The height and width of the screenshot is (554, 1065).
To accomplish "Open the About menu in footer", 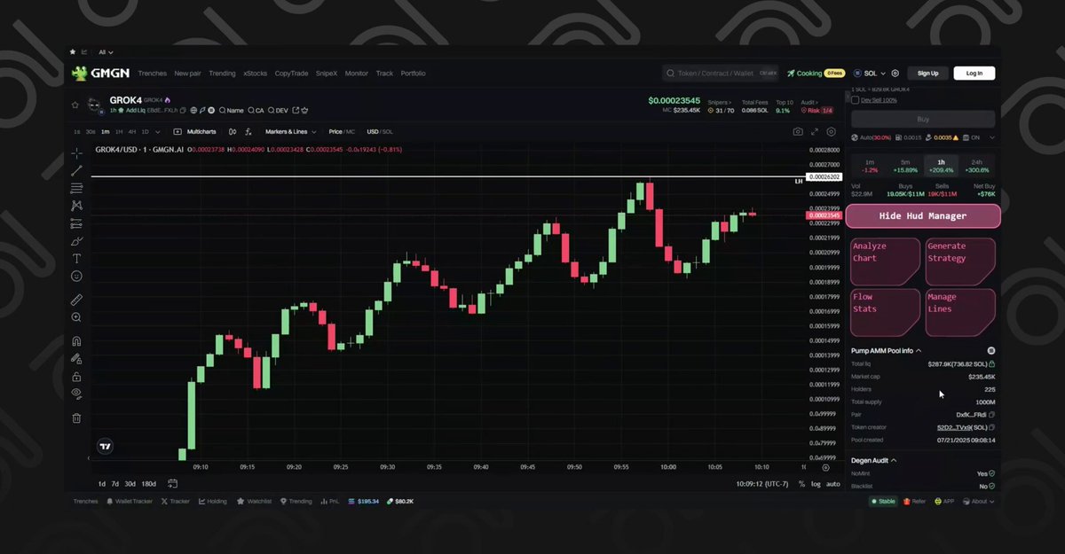I will coord(978,501).
